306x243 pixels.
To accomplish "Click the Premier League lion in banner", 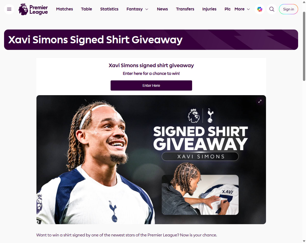I will [x=193, y=116].
